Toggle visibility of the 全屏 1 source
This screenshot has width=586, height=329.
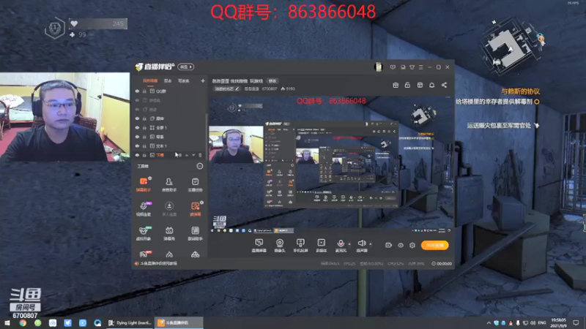point(137,127)
